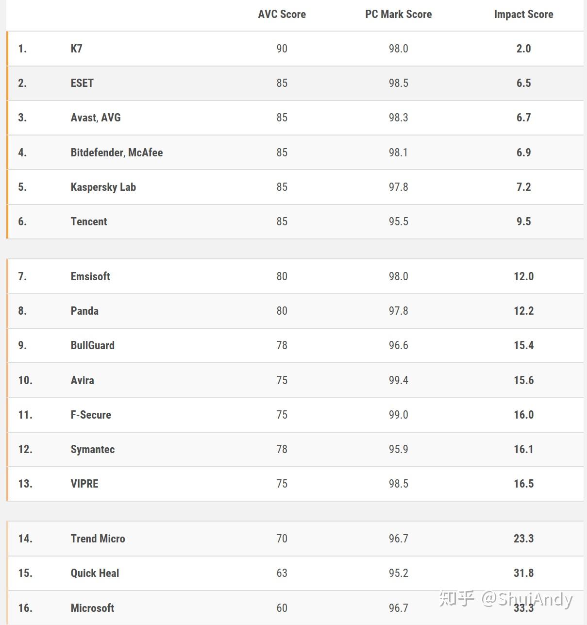
Task: Click the PC Mark Score column header
Action: (398, 14)
